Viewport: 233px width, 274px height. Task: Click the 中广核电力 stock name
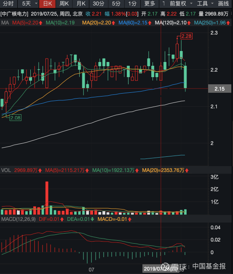(14, 14)
